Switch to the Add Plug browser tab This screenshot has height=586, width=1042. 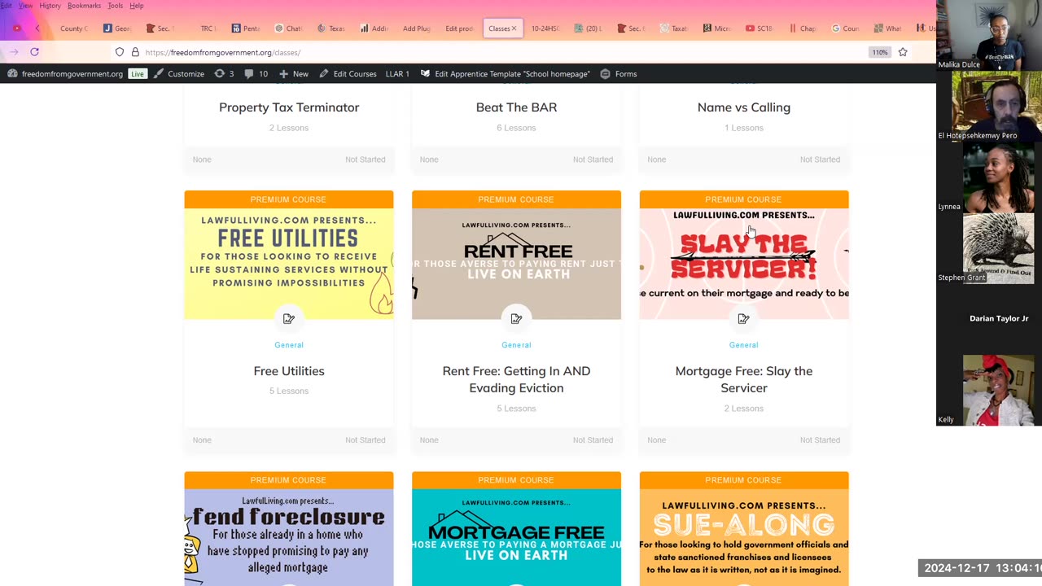coord(416,28)
